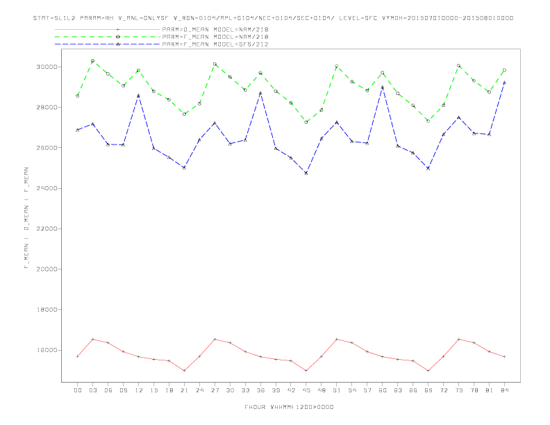Click y-axis tick label 16000

pyautogui.click(x=47, y=350)
